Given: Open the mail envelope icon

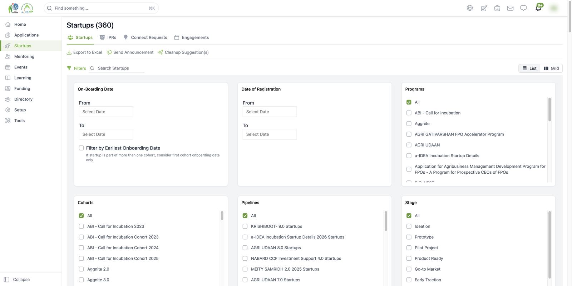Looking at the screenshot, I should 510,8.
